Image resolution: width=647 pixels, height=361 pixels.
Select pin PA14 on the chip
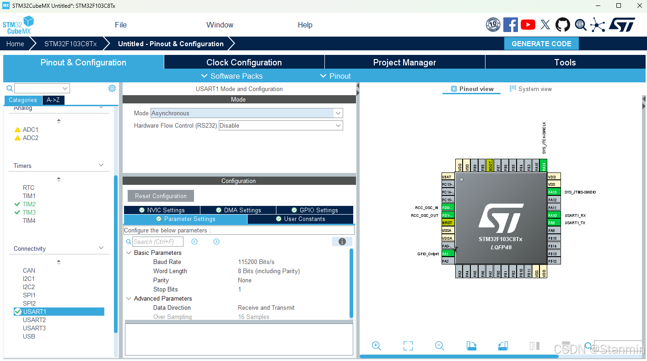click(x=544, y=166)
